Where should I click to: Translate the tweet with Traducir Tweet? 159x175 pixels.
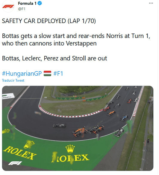click(13, 80)
